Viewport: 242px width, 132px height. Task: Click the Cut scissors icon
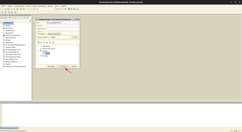(x=11, y=9)
